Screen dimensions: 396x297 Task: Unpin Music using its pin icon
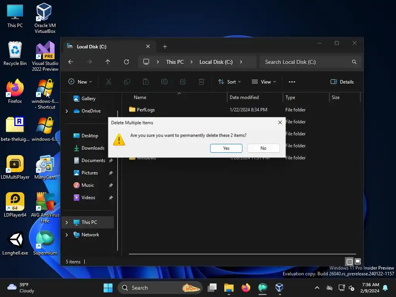pyautogui.click(x=111, y=185)
